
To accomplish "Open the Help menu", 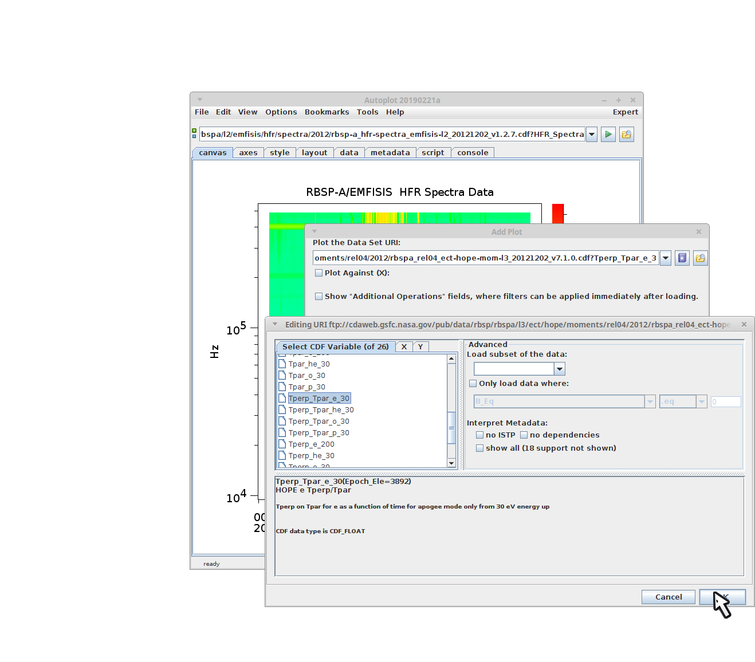I will click(395, 112).
